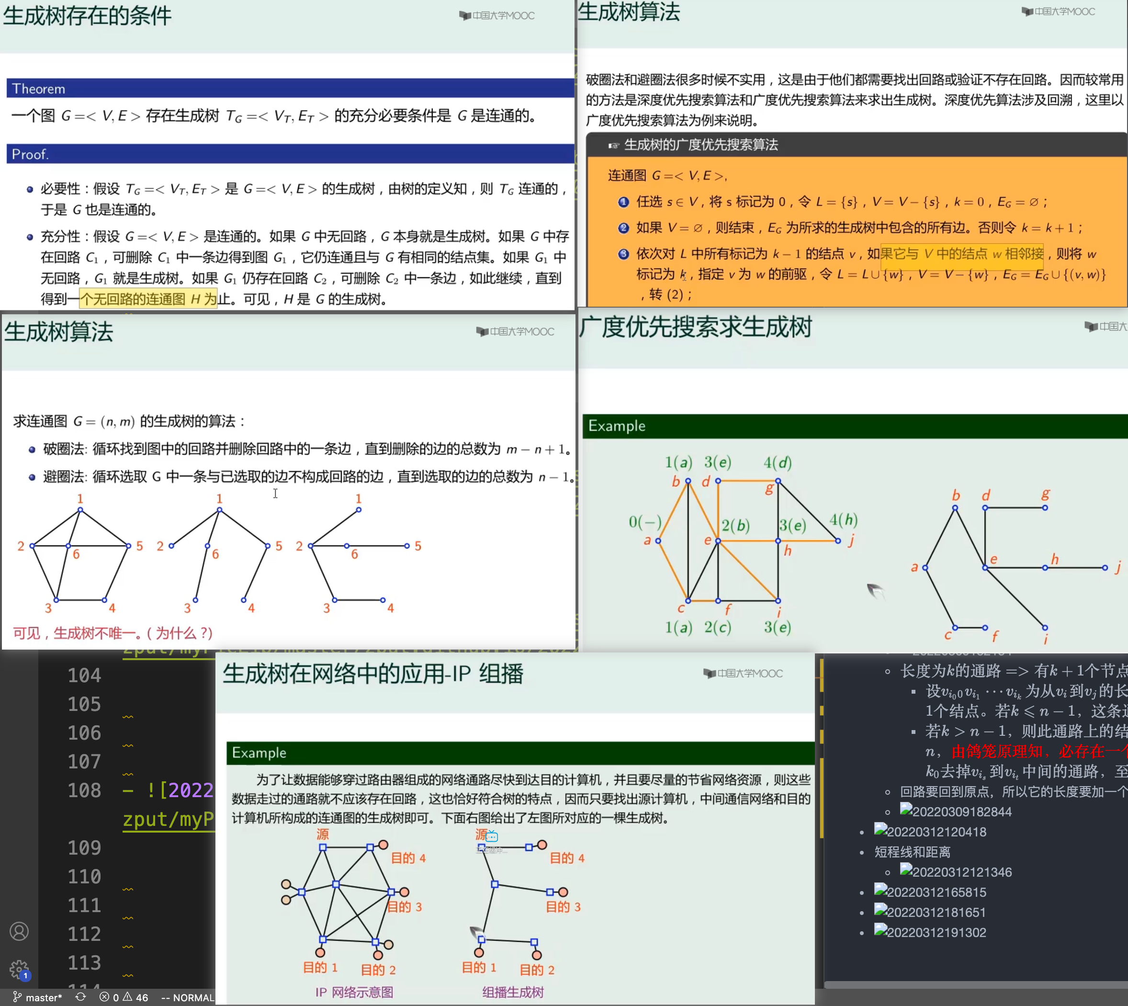The width and height of the screenshot is (1128, 1006).
Task: Open the Manage gear with update badge
Action: click(x=19, y=969)
